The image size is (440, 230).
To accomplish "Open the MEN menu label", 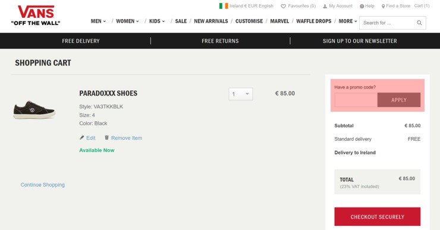I will pyautogui.click(x=96, y=21).
